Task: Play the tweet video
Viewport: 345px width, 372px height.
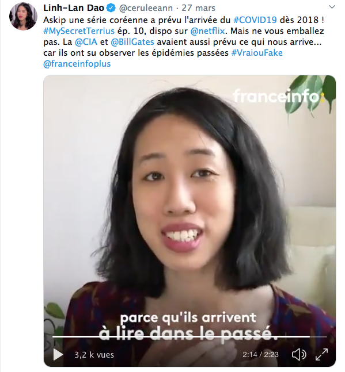Action: (58, 355)
